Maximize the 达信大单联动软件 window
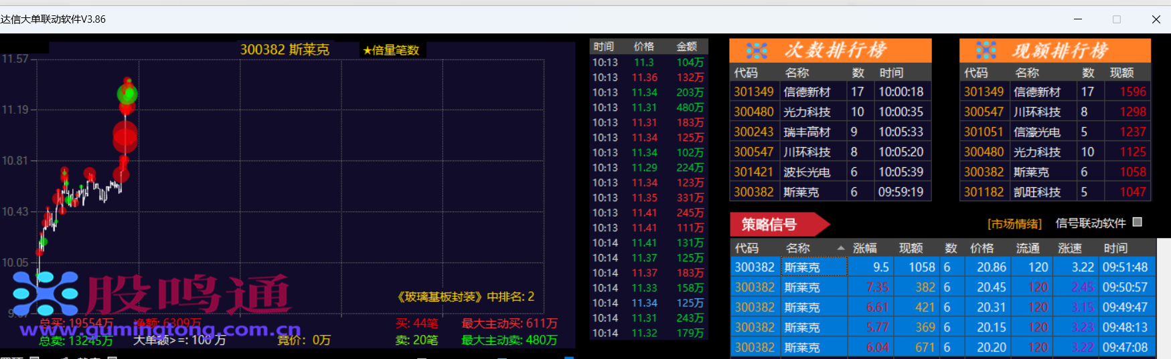1171x359 pixels. point(1117,19)
